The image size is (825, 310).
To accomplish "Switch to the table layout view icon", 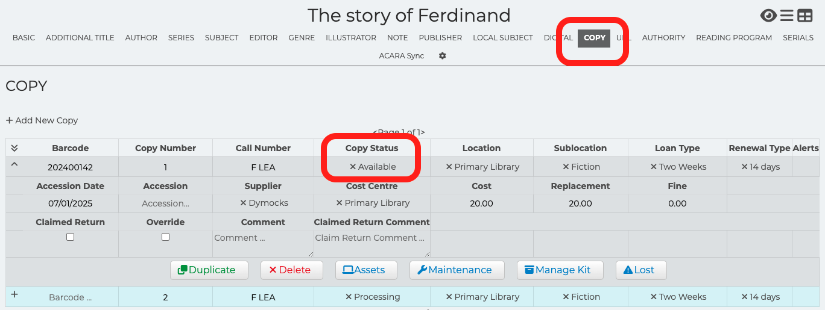I will point(805,16).
